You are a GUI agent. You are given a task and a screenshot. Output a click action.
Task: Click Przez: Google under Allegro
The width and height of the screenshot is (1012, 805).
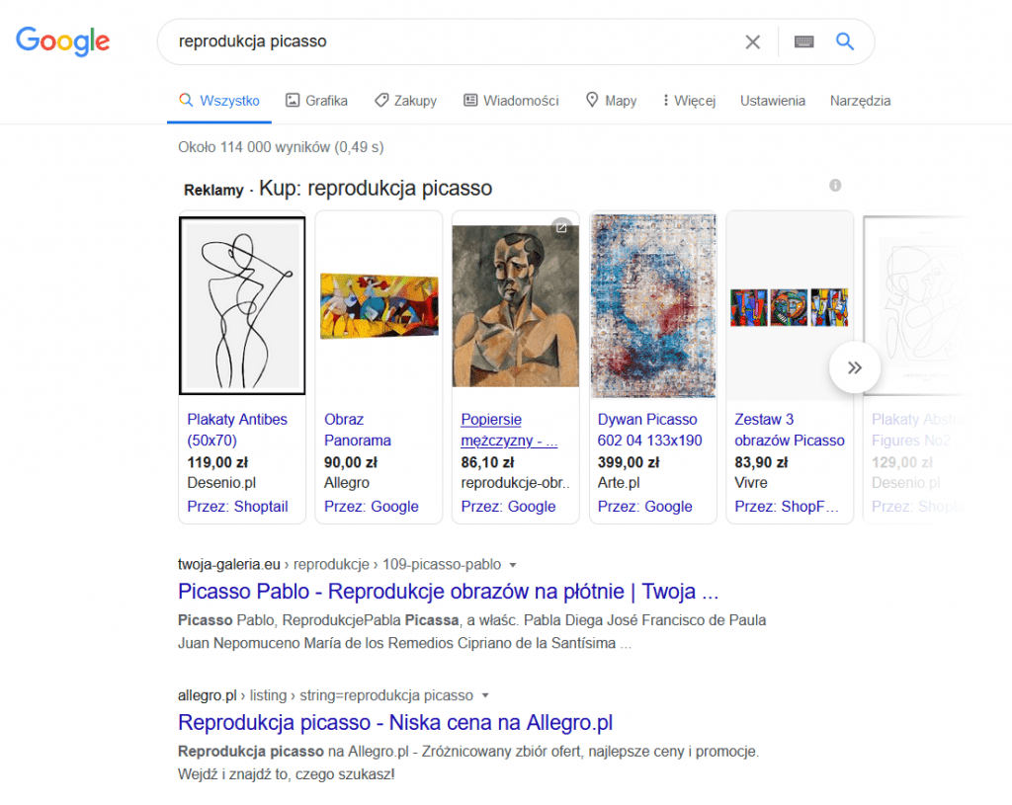tap(372, 507)
